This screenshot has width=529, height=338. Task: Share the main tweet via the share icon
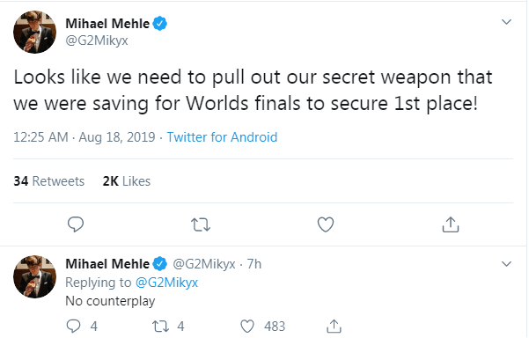451,224
